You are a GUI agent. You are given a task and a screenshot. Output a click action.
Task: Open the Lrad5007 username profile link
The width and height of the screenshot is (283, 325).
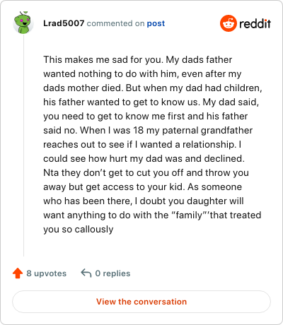(64, 23)
